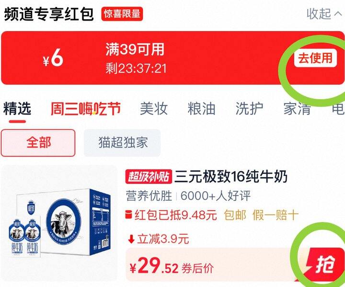Tap the 惊喜限量 red label
Image resolution: width=345 pixels, height=287 pixels.
pyautogui.click(x=122, y=14)
